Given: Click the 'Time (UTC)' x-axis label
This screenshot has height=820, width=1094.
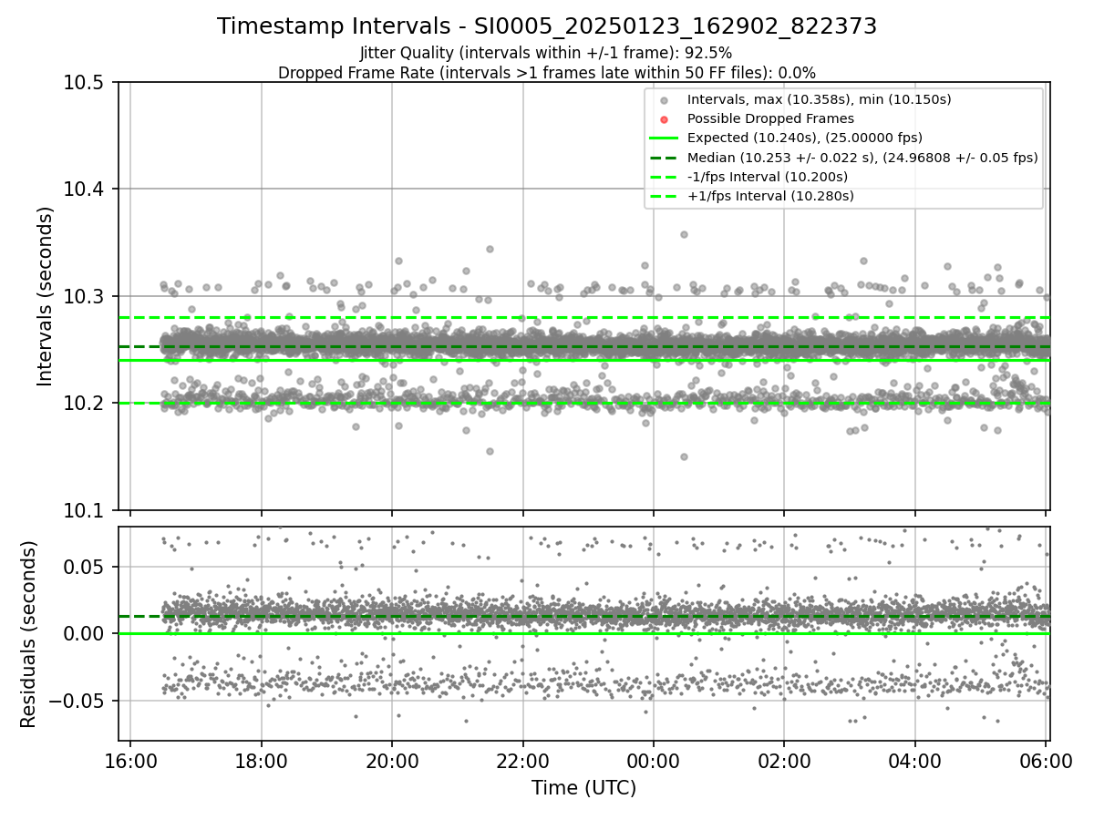Looking at the screenshot, I should 583,788.
